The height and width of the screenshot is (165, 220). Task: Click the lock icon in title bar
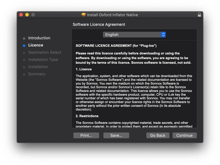pos(199,15)
